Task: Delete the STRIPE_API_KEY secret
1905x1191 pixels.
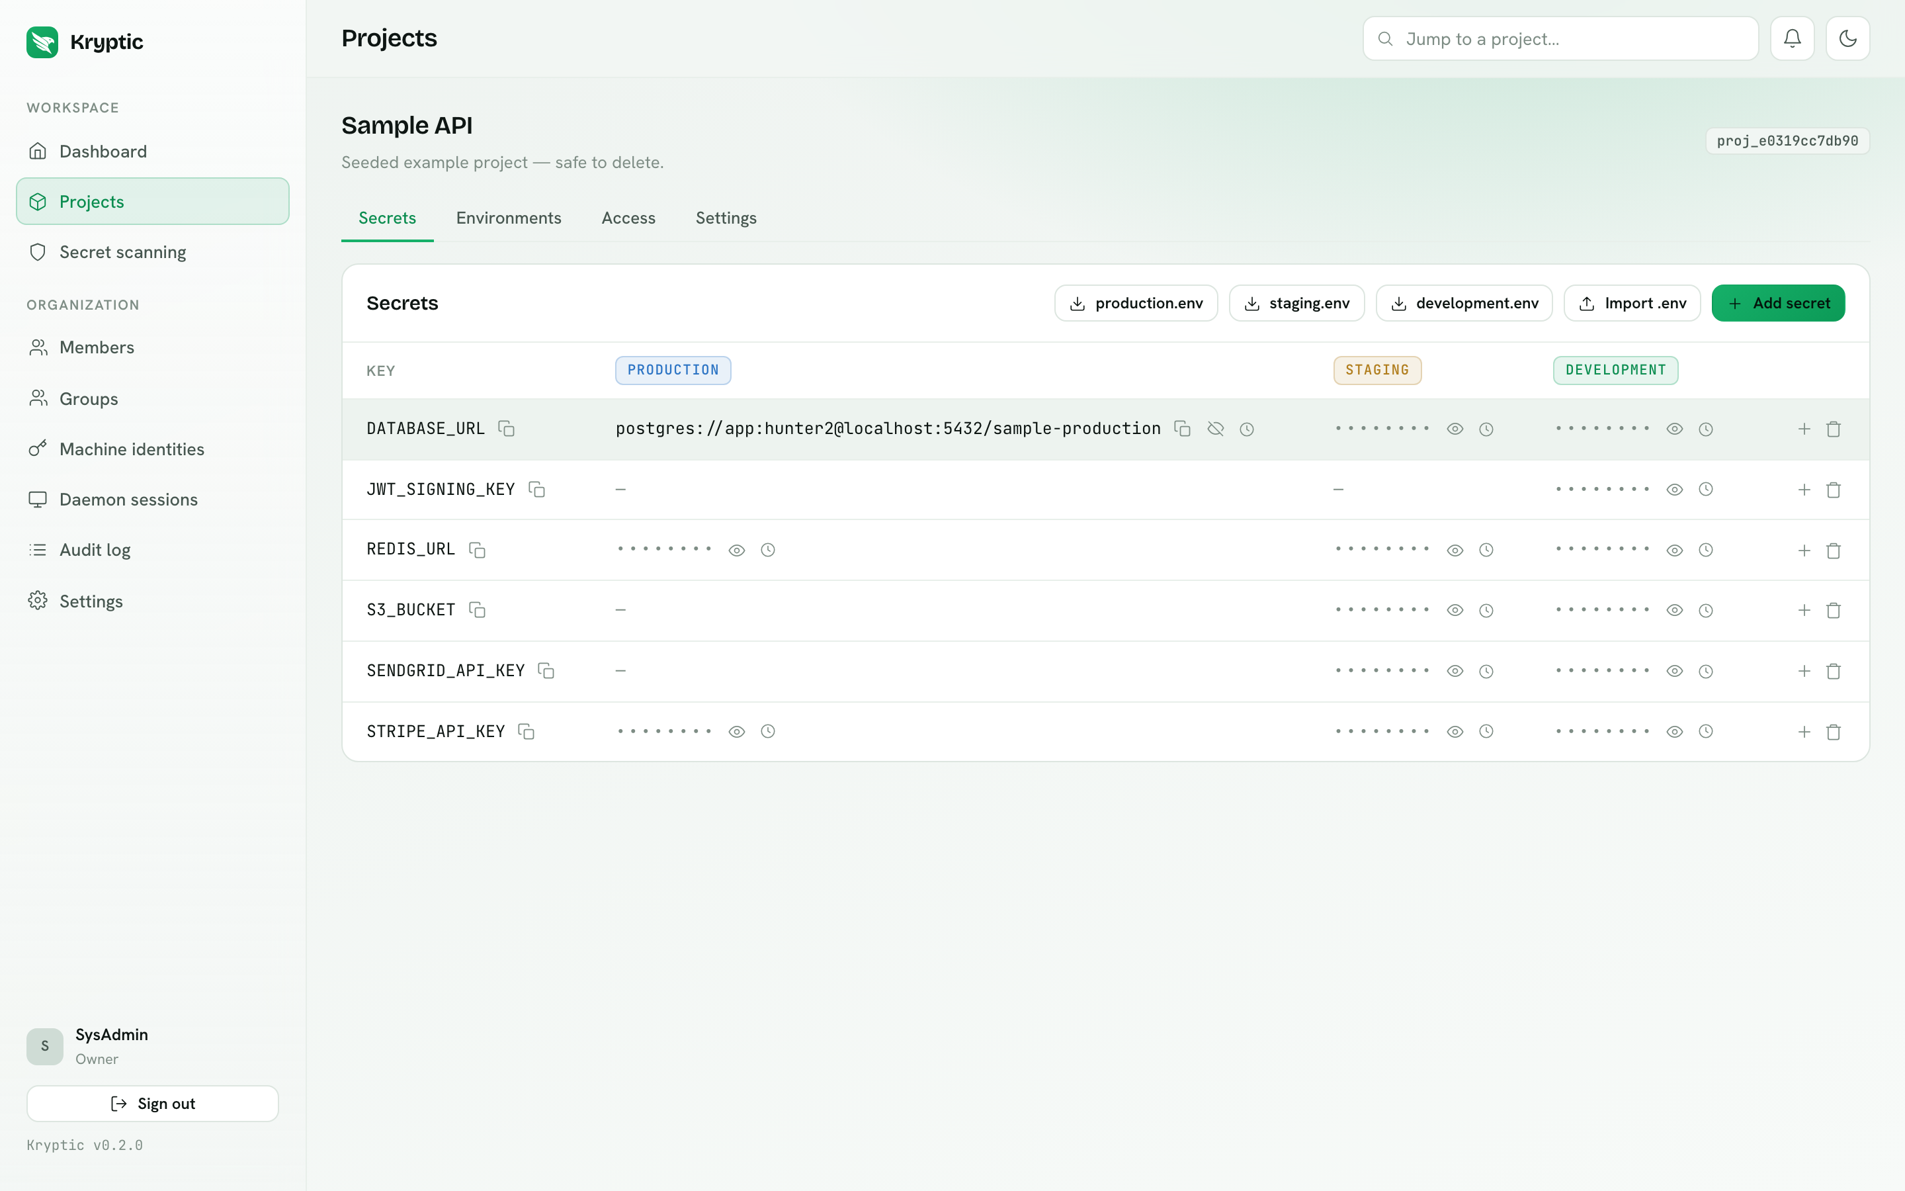Action: (1834, 732)
